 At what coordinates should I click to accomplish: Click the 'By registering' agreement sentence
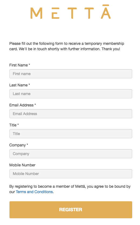[x=70, y=189]
